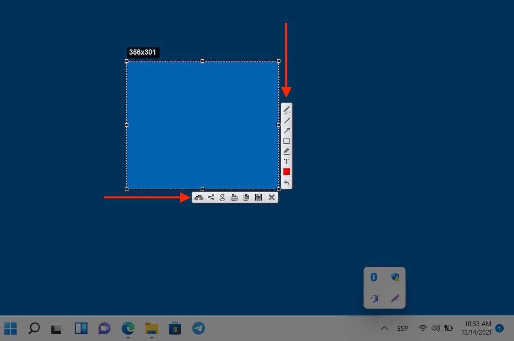Click the Bluetooth icon in tray overflow

click(374, 277)
